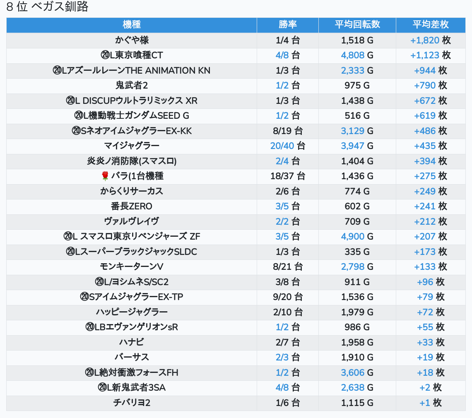Image resolution: width=472 pixels, height=418 pixels.
Task: Click the +790 link in 鬼武者2 row
Action: click(x=425, y=86)
